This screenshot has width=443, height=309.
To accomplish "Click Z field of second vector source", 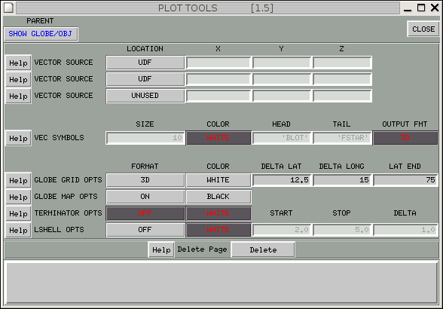I will 342,79.
